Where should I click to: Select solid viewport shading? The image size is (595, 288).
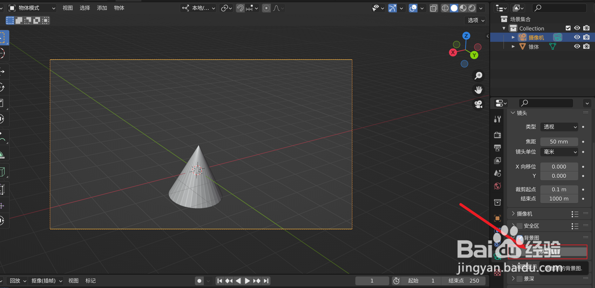(454, 8)
